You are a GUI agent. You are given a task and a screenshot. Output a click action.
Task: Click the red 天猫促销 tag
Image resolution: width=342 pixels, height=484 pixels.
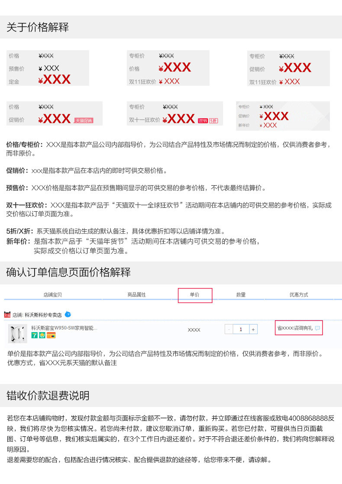(84, 120)
